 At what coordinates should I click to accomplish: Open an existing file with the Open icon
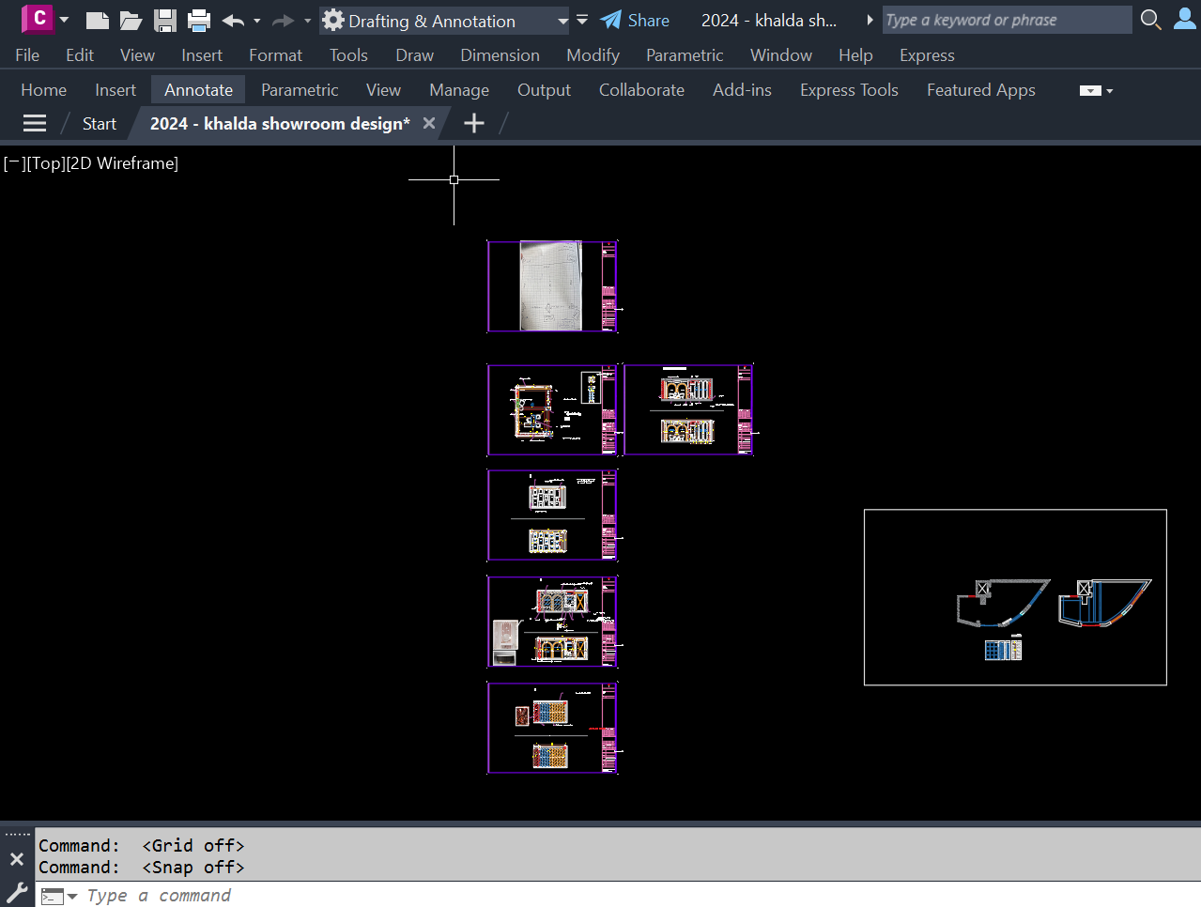coord(131,21)
